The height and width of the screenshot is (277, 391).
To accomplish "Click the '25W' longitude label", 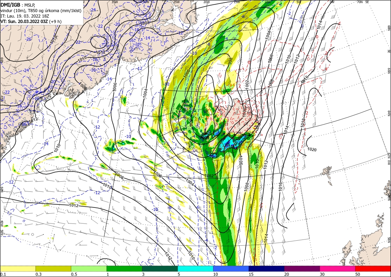I will coord(176,2).
